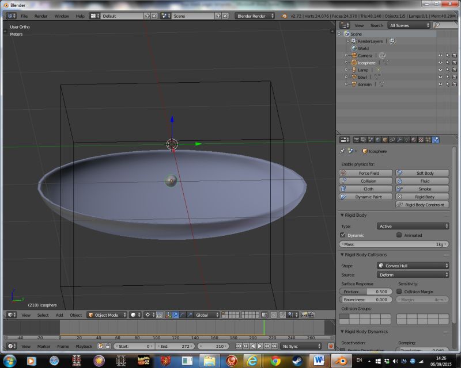Open the Add menu in the 3D viewport header
The height and width of the screenshot is (368, 461).
(x=59, y=315)
